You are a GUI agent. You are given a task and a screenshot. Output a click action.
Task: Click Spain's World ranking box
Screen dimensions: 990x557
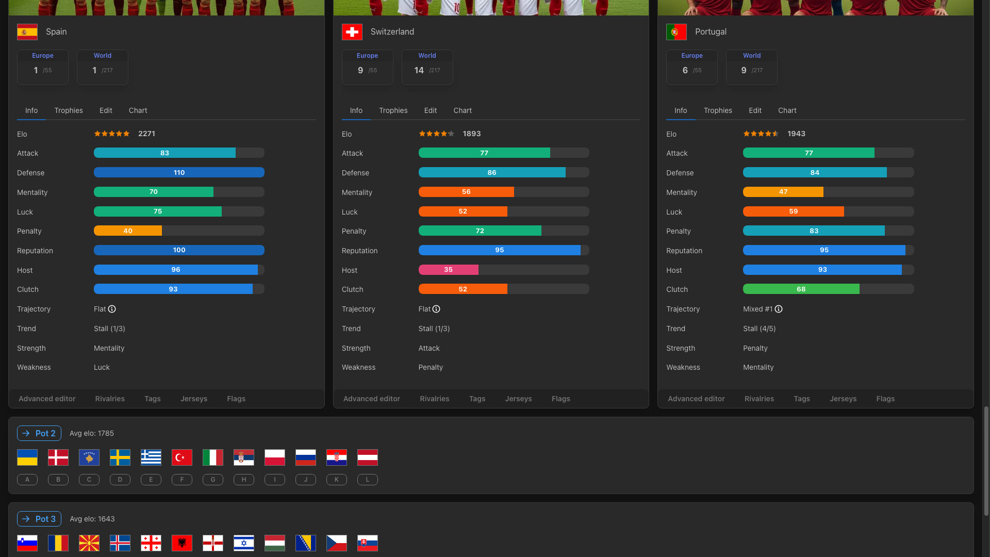tap(103, 67)
